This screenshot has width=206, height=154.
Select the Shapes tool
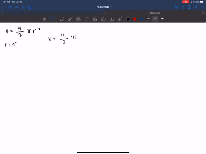coord(79,19)
